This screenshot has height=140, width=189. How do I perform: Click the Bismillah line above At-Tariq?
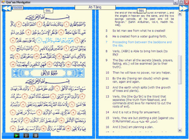click(x=47, y=17)
